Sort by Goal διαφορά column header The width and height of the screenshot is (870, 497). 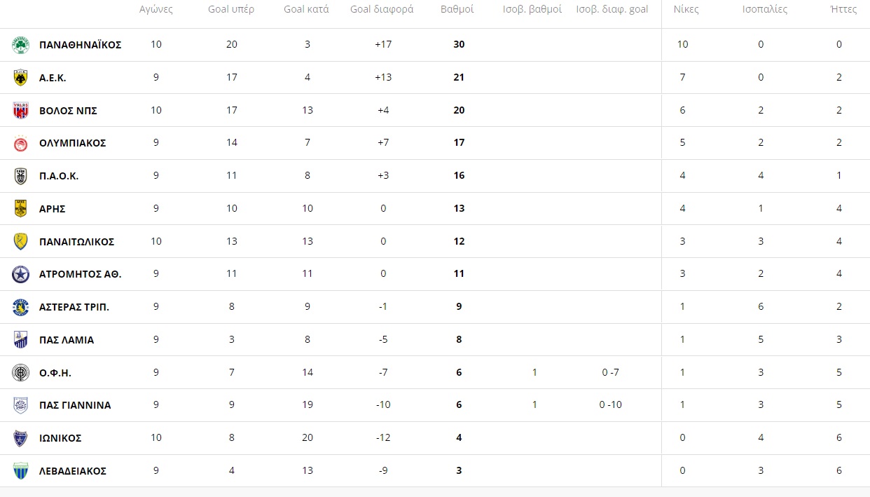[382, 10]
